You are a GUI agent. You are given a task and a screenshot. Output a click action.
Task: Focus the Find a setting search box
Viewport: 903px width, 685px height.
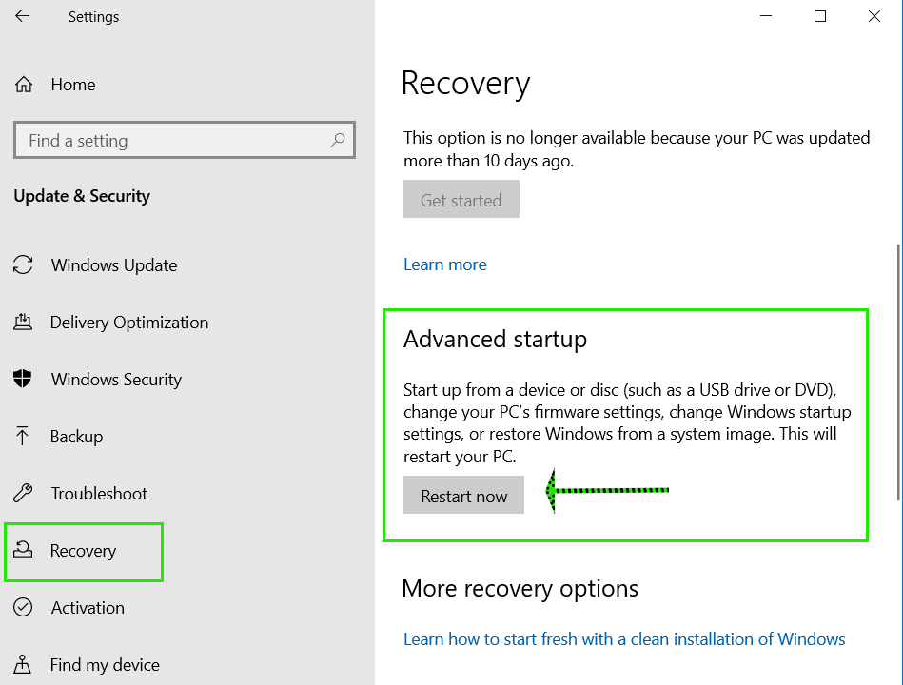[185, 140]
